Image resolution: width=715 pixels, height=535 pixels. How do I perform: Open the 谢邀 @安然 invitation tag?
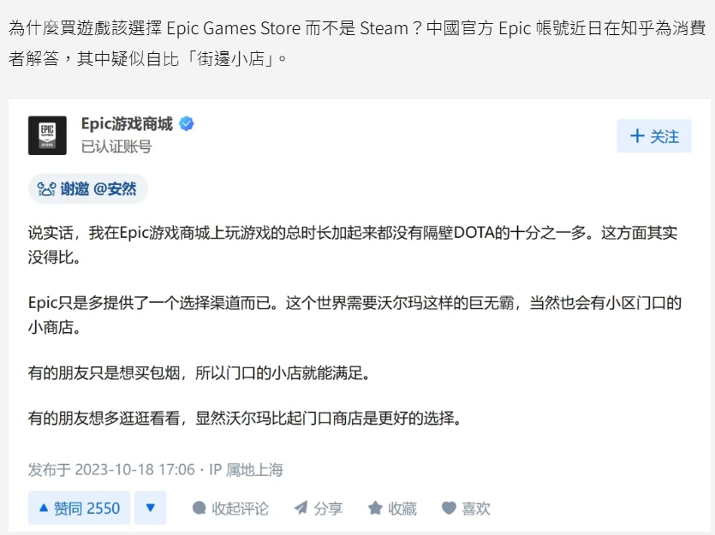88,188
